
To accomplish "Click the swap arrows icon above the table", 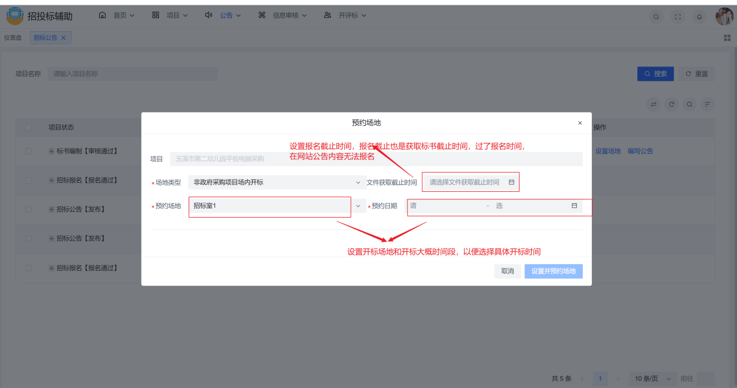I will click(653, 104).
